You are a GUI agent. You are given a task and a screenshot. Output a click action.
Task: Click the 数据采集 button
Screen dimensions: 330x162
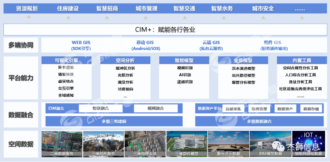[233, 109]
